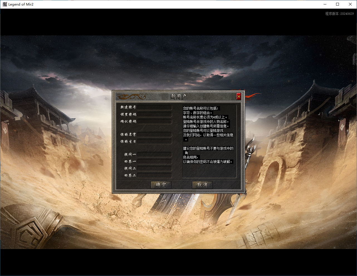Screen dimensions: 357x276
Task: Click the 回答二 second answer field
Action: point(155,175)
